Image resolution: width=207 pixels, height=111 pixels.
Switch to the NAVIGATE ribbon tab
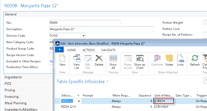pos(108,50)
